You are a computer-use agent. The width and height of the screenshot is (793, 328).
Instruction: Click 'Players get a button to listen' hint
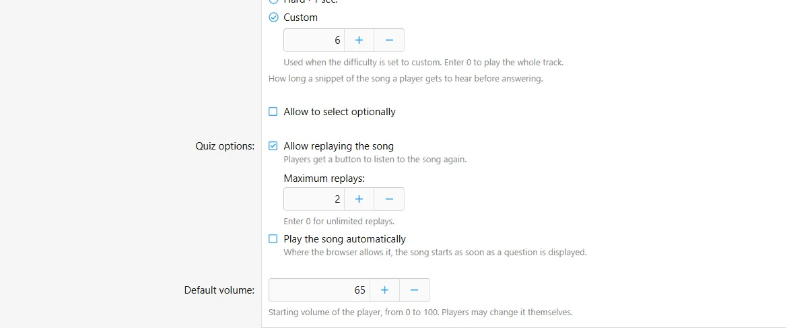(x=375, y=160)
